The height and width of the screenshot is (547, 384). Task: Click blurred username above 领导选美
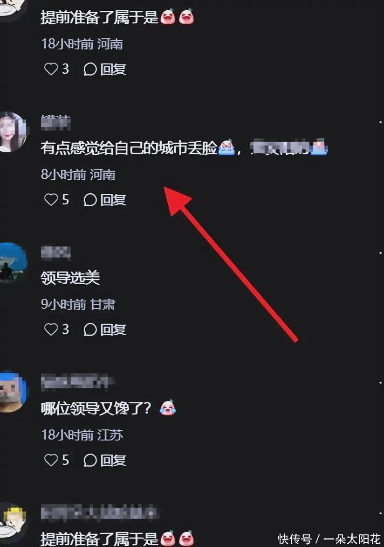tap(56, 253)
